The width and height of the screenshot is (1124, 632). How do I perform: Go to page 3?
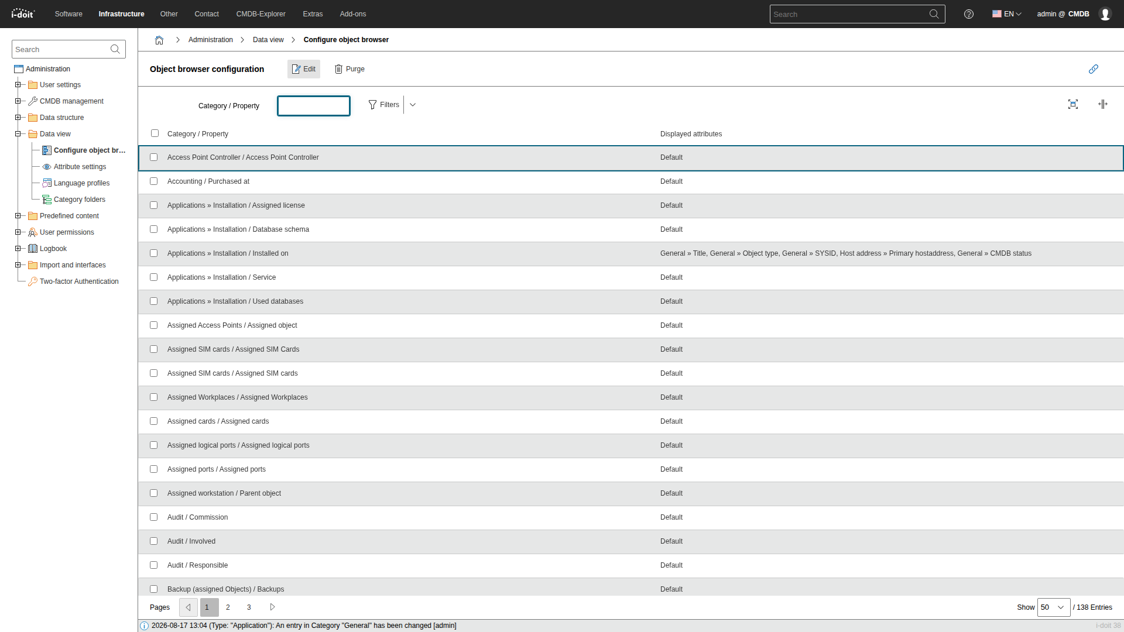click(x=249, y=607)
